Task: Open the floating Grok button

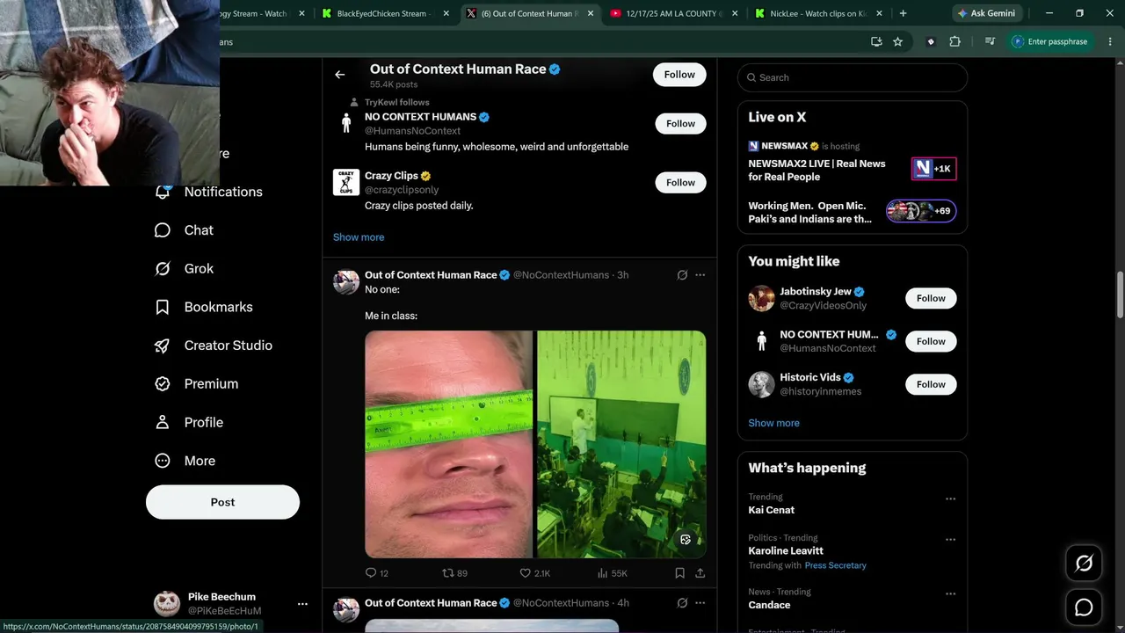Action: (1084, 564)
